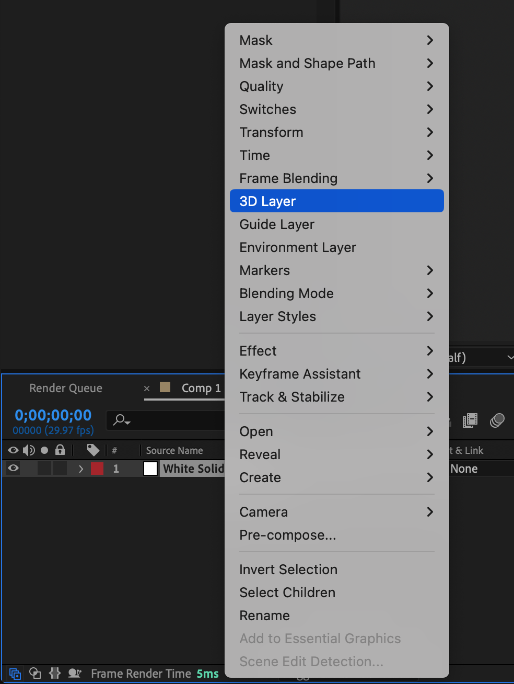Open the Quality submenu
514x684 pixels.
tap(337, 86)
